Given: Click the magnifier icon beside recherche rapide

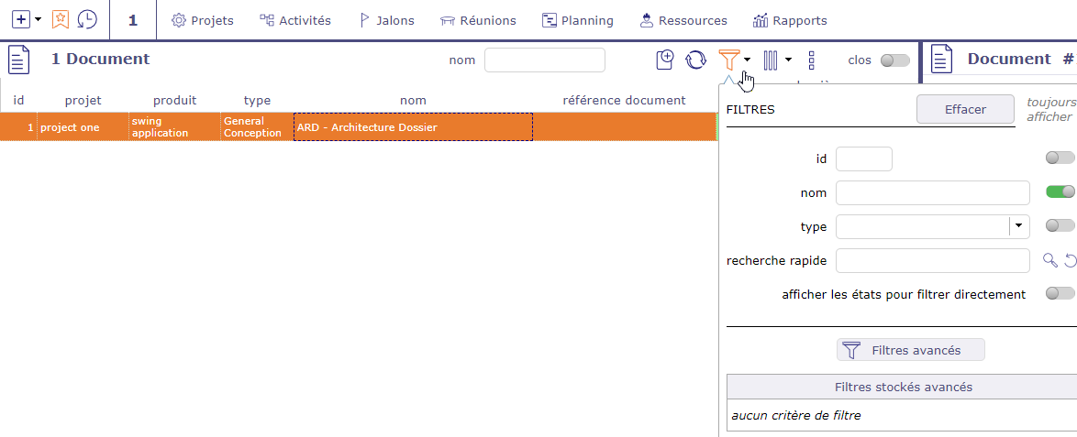Looking at the screenshot, I should tap(1050, 261).
